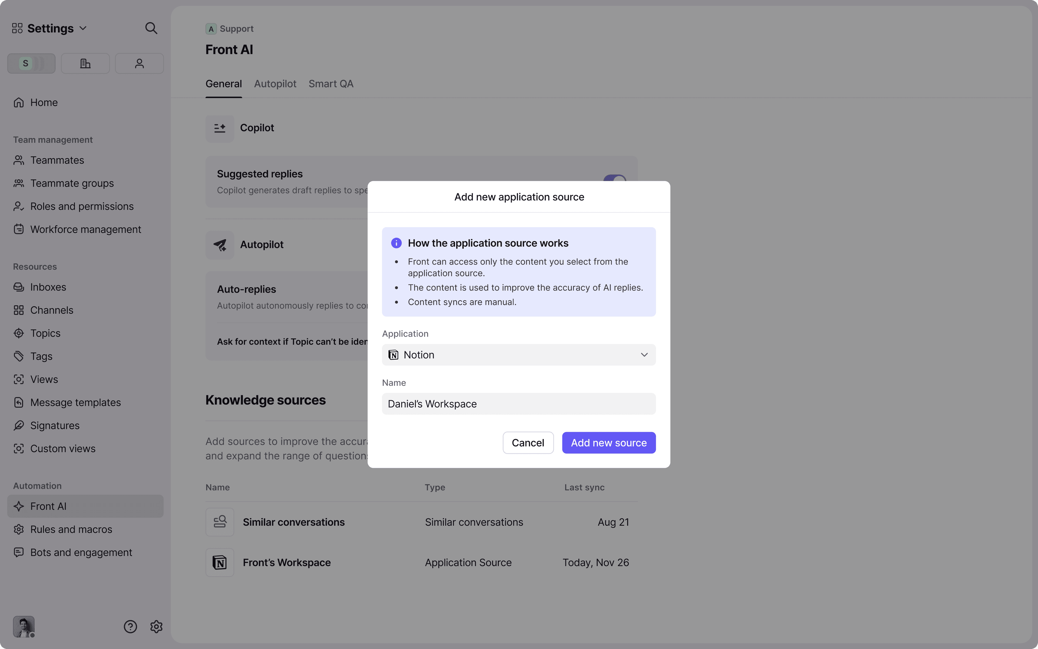Click the search icon in the sidebar header

click(151, 28)
